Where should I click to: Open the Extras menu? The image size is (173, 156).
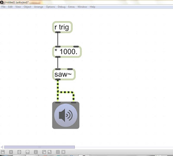[71, 7]
